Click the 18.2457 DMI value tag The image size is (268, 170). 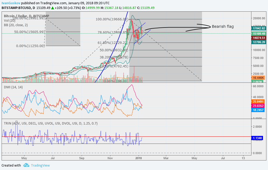(258, 110)
